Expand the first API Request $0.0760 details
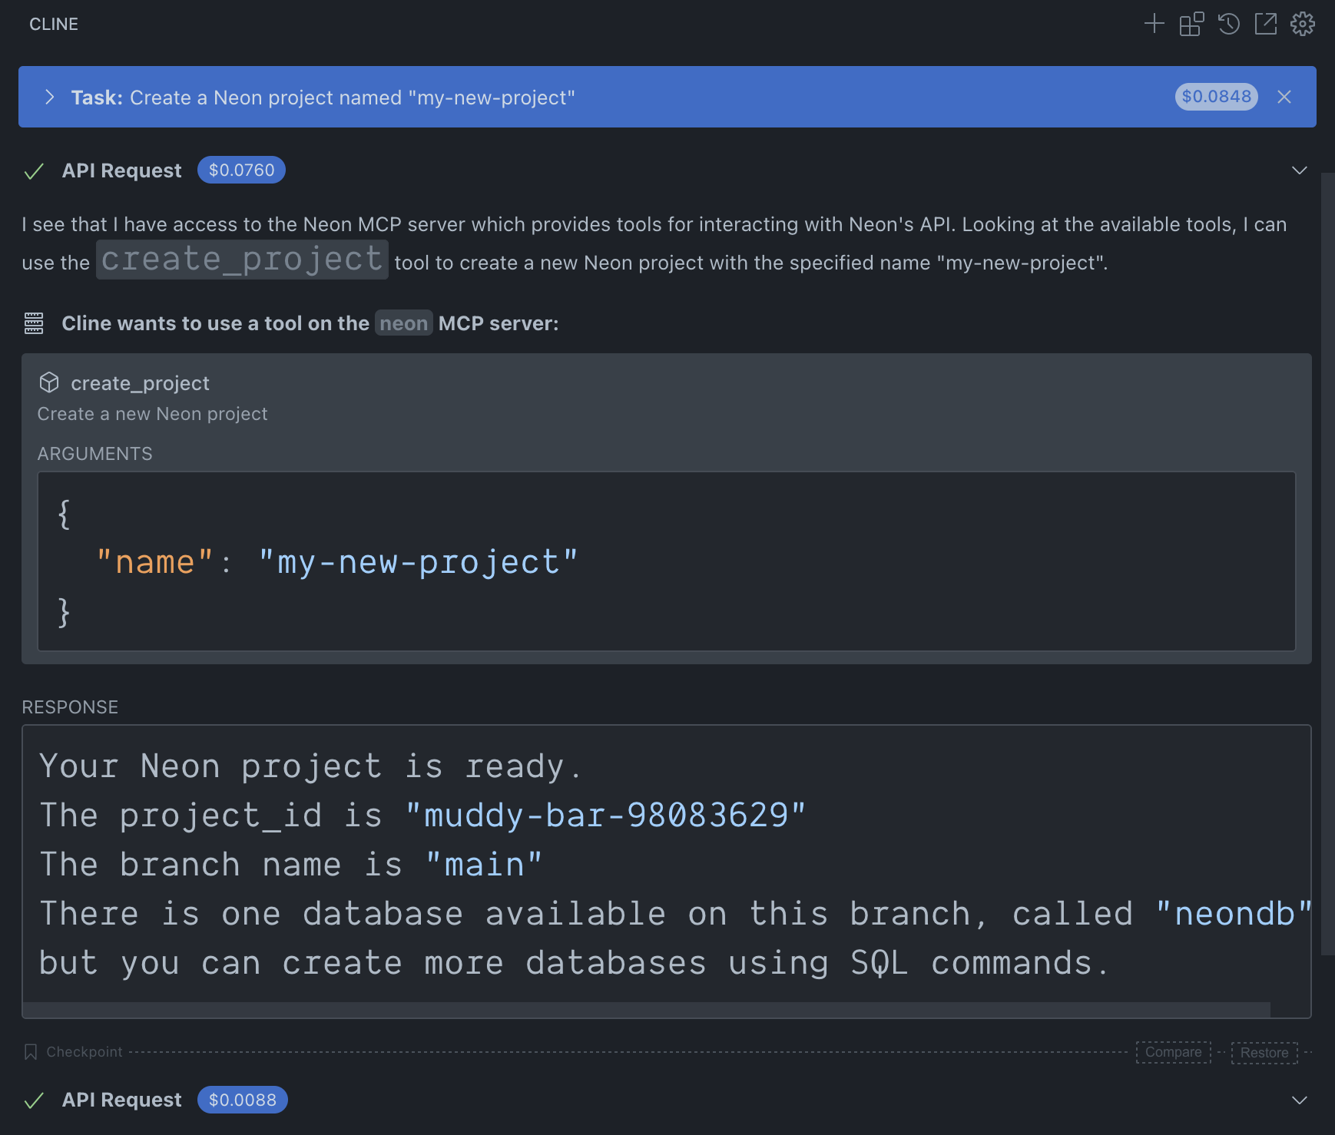 tap(1299, 170)
